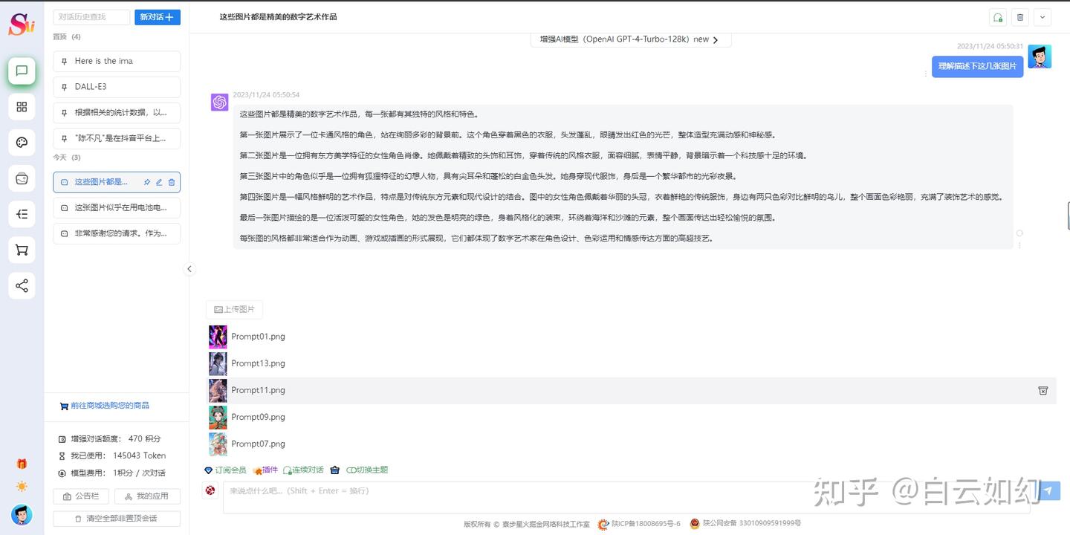Open the storage box icon in the sidebar
This screenshot has width=1070, height=535.
coord(22,178)
